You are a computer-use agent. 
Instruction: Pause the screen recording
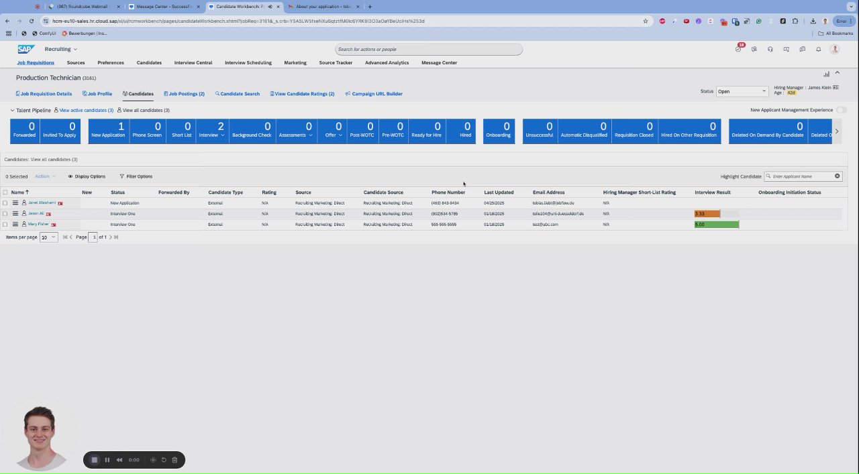[x=107, y=460]
